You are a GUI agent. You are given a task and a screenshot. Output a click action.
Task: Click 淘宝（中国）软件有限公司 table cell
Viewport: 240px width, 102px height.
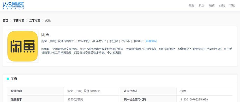[84, 91]
